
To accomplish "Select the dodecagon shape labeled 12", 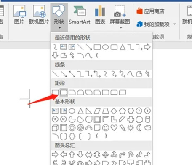I will [64, 119].
